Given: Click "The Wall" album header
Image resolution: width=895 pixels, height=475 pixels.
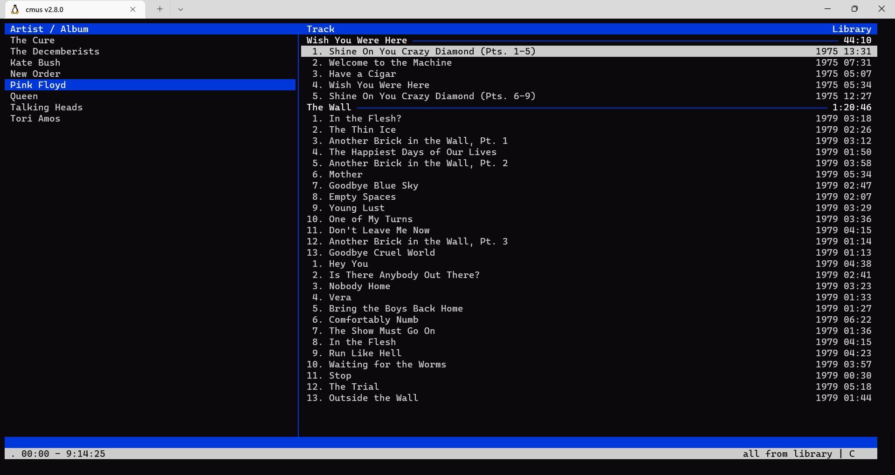Looking at the screenshot, I should [x=329, y=107].
